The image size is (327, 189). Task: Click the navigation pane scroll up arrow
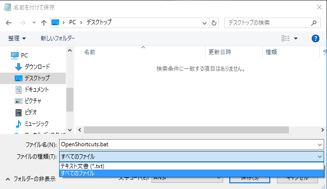pyautogui.click(x=70, y=50)
